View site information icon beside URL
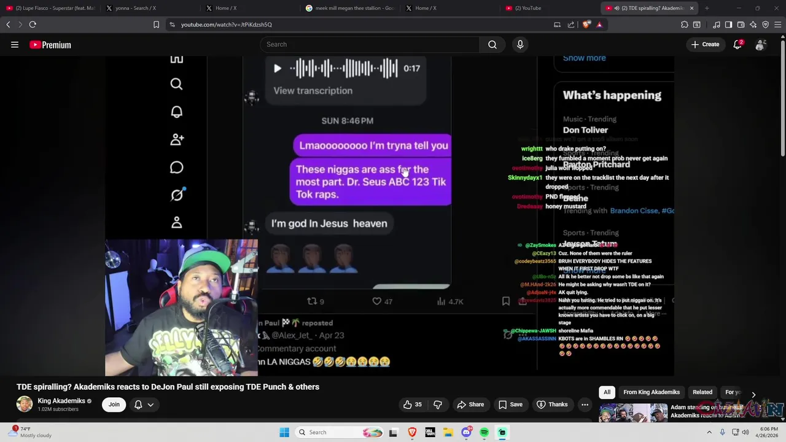 [x=172, y=25]
